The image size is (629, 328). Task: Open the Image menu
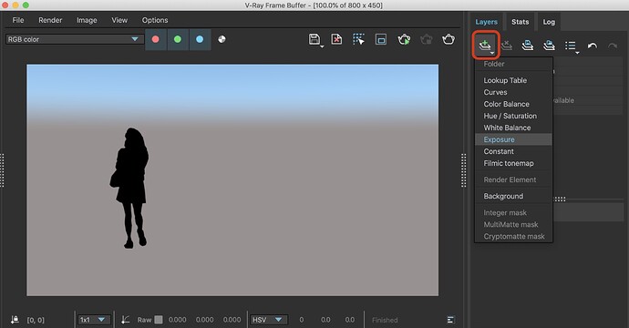[x=87, y=20]
